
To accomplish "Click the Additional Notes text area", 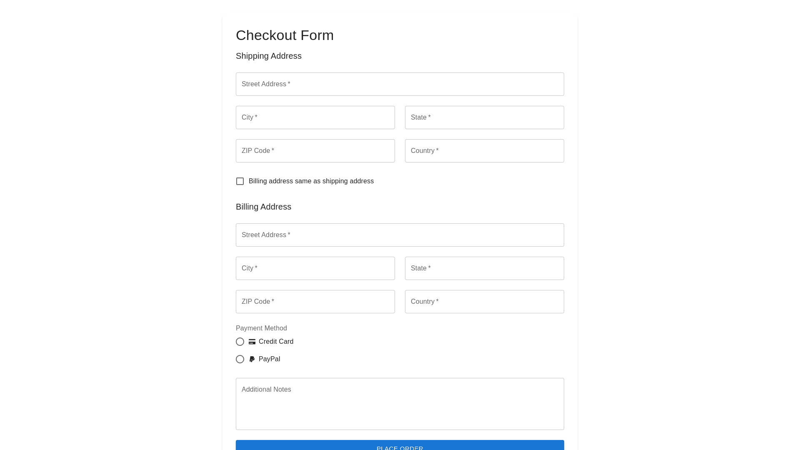I will point(400,404).
